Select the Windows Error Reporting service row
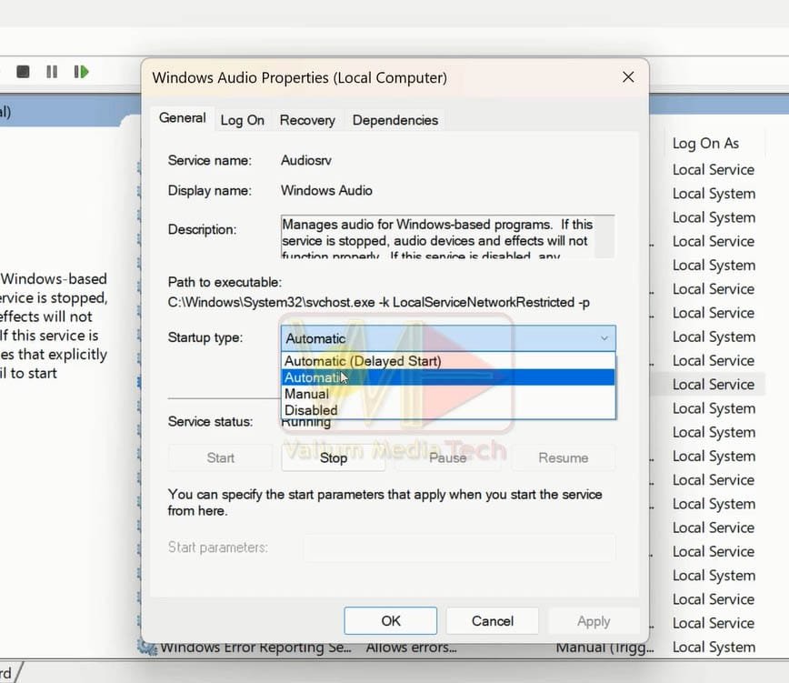 pyautogui.click(x=452, y=648)
